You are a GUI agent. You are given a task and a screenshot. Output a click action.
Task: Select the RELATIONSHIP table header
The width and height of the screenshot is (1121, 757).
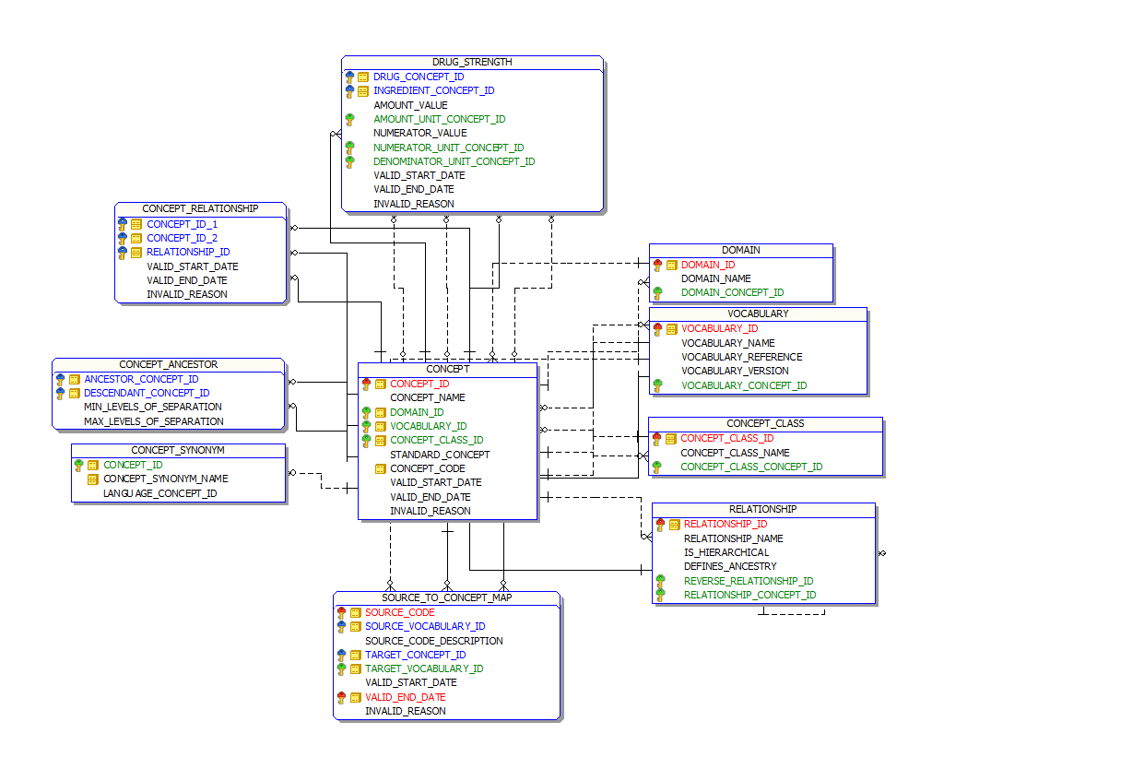point(762,509)
